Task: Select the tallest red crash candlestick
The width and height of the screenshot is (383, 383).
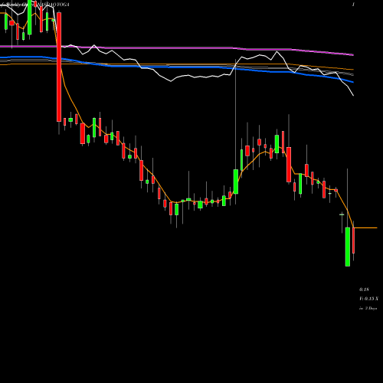Action: point(59,67)
